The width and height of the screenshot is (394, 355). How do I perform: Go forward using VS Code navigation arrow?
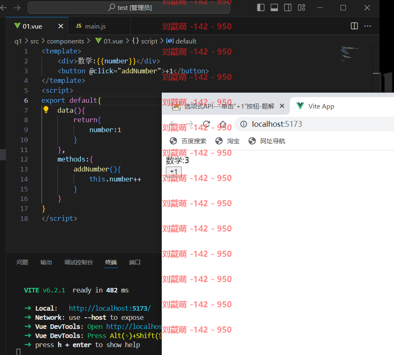[17, 8]
